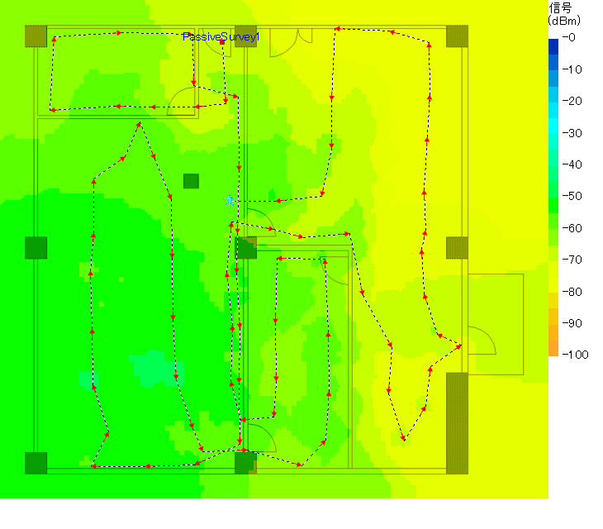Image resolution: width=603 pixels, height=529 pixels.
Task: Click the small green square pillar in the left room
Action: click(191, 181)
